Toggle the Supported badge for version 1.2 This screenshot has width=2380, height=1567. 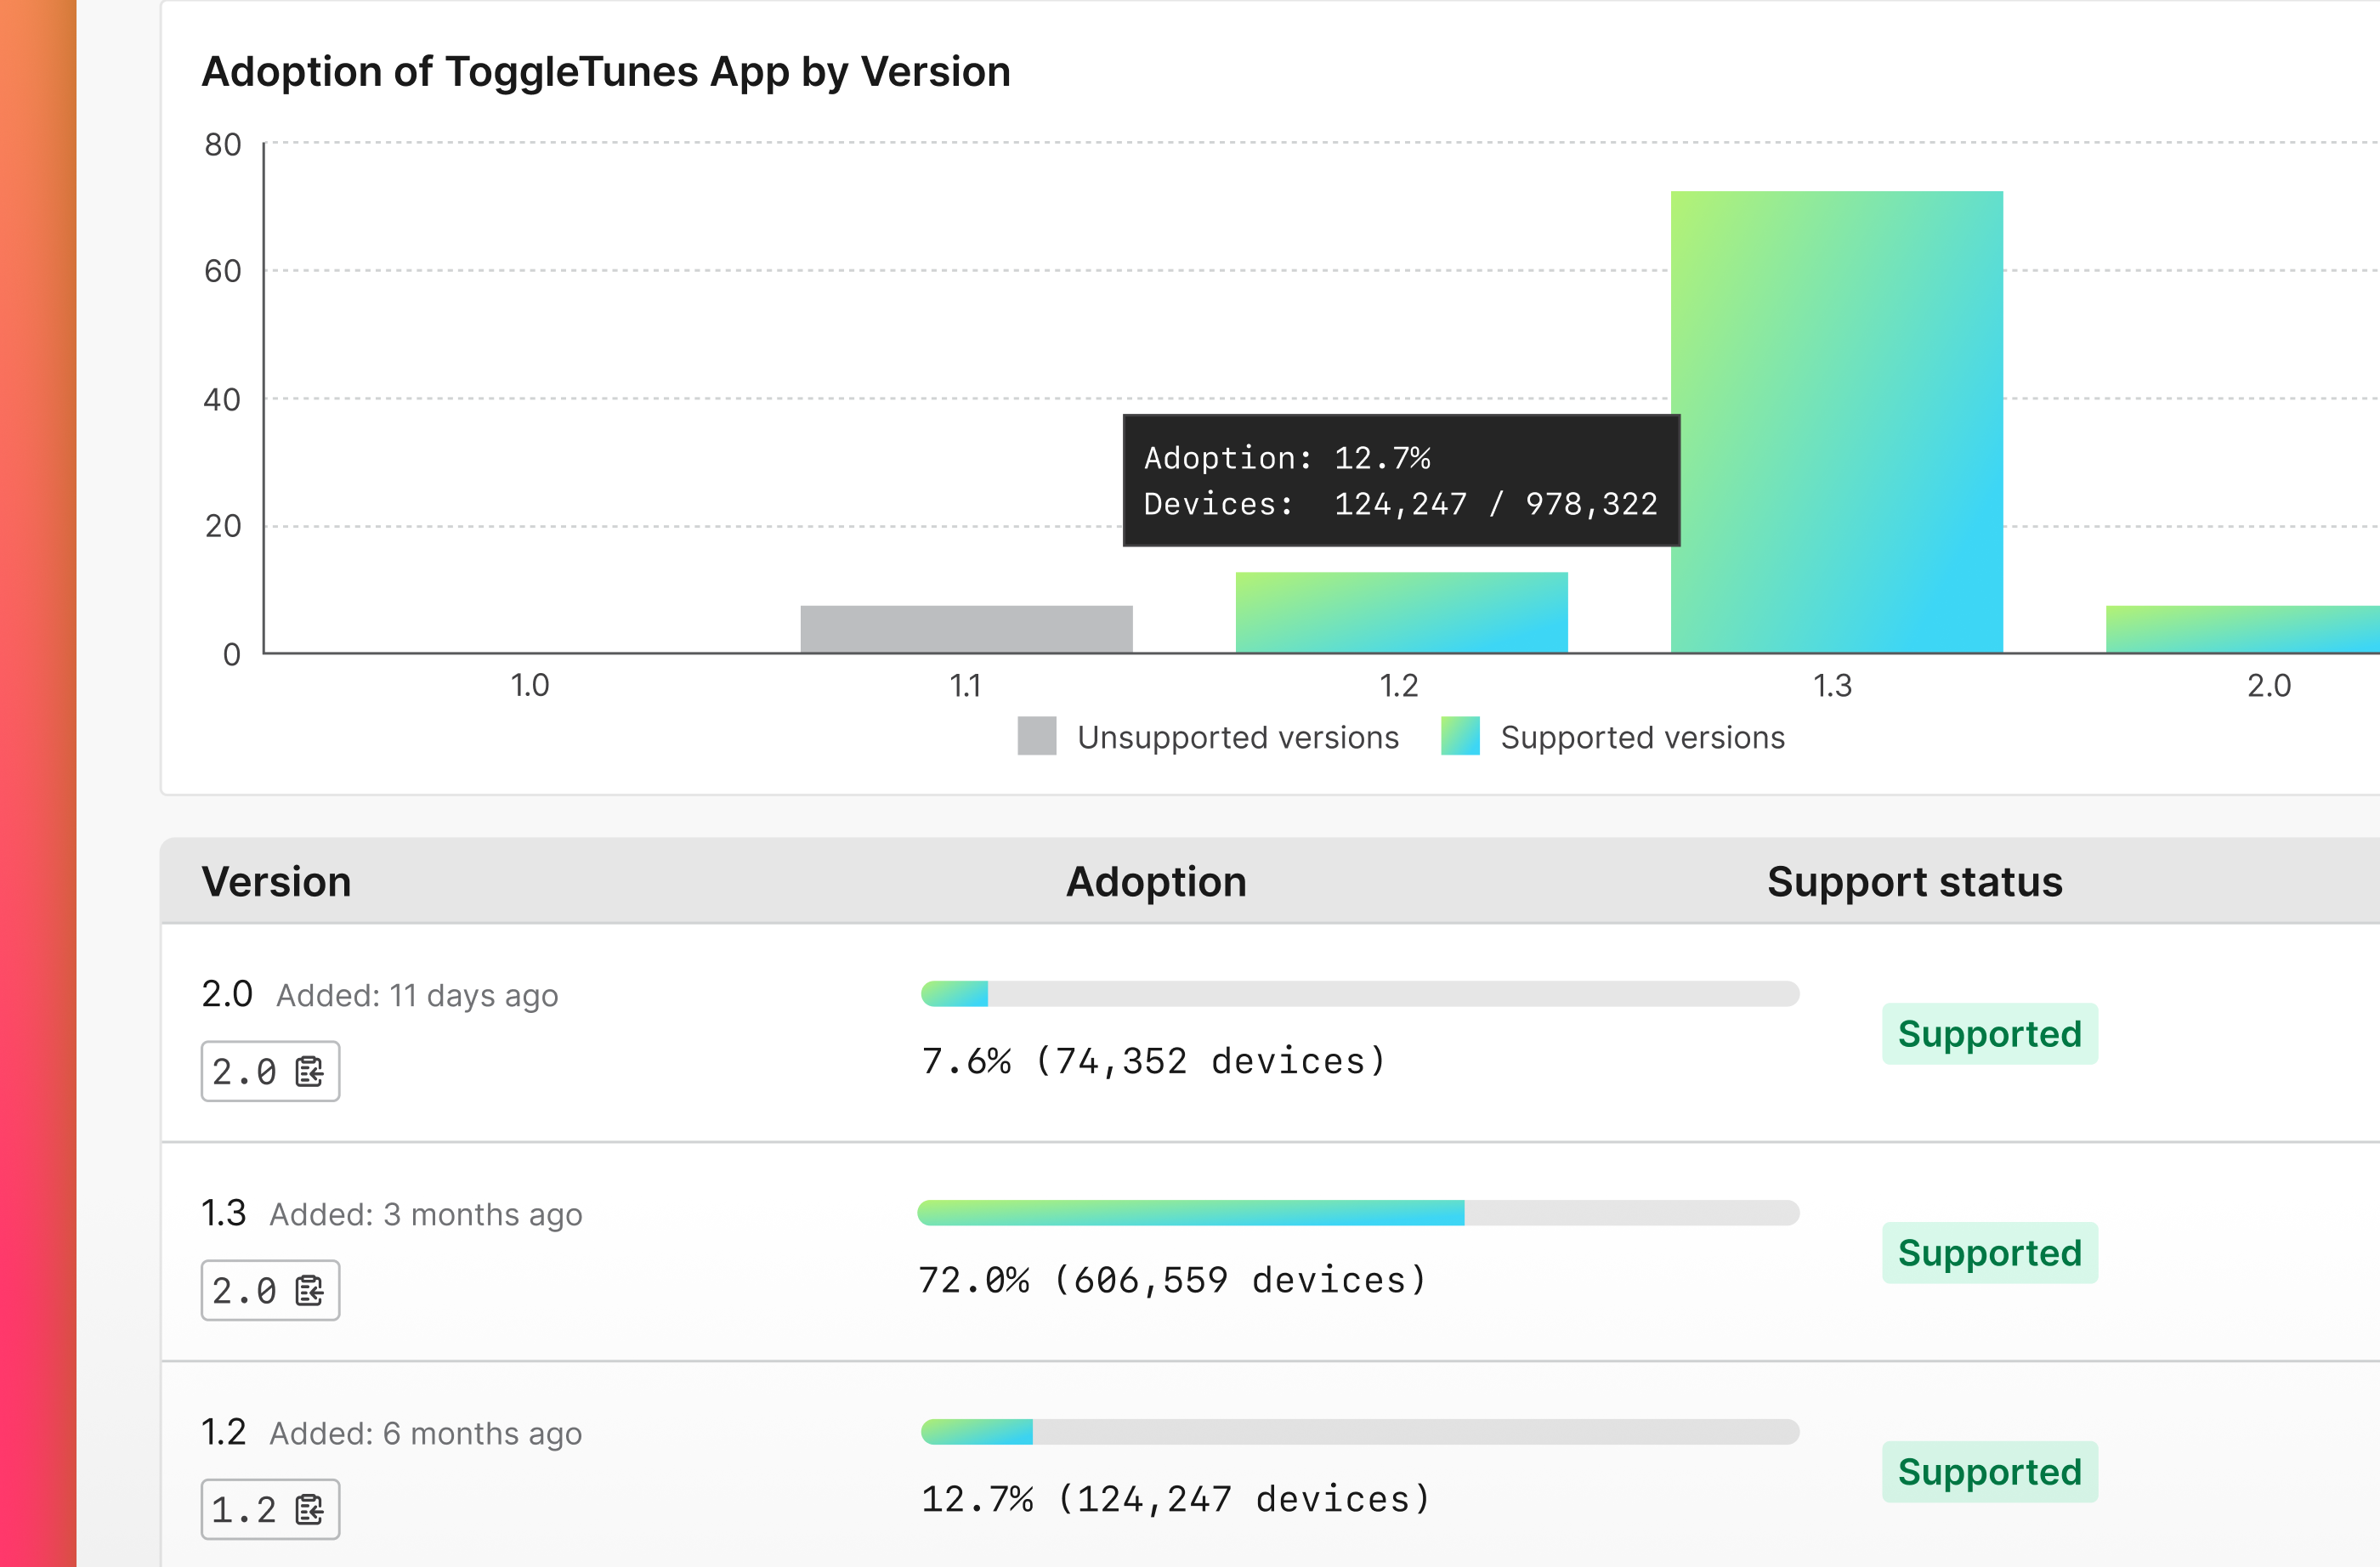point(1989,1471)
